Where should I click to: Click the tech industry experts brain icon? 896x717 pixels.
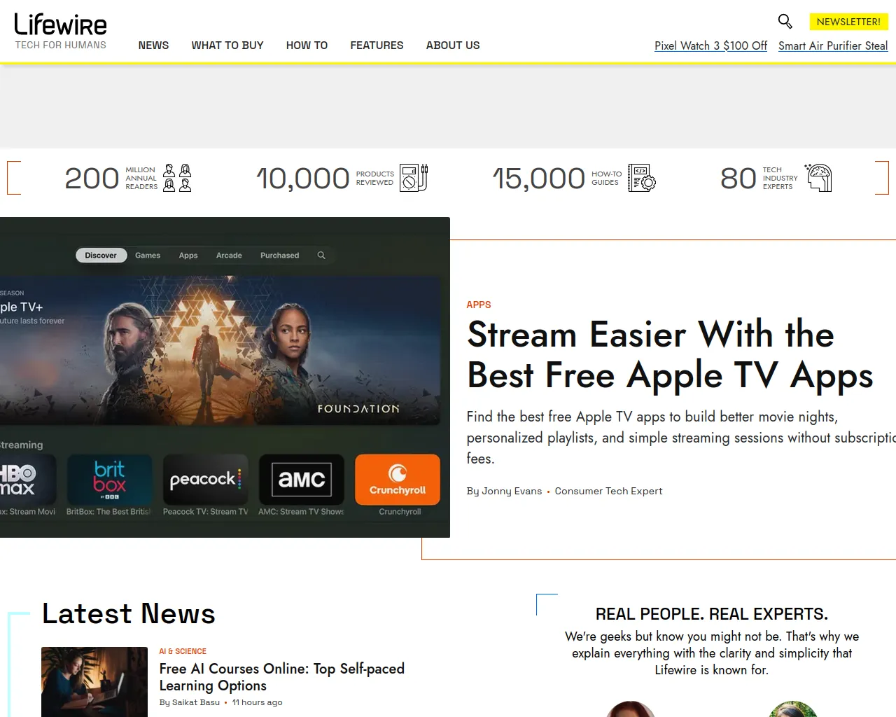coord(818,178)
